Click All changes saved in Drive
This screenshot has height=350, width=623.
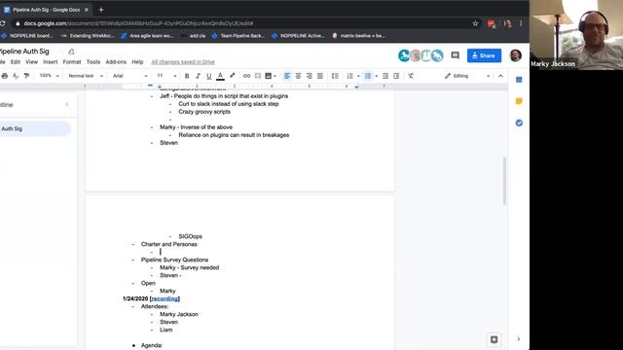[x=183, y=62]
